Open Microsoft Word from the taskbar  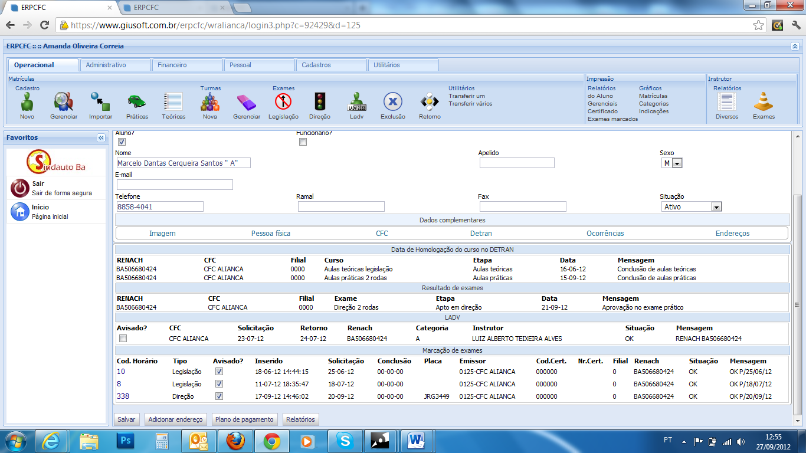(x=417, y=441)
